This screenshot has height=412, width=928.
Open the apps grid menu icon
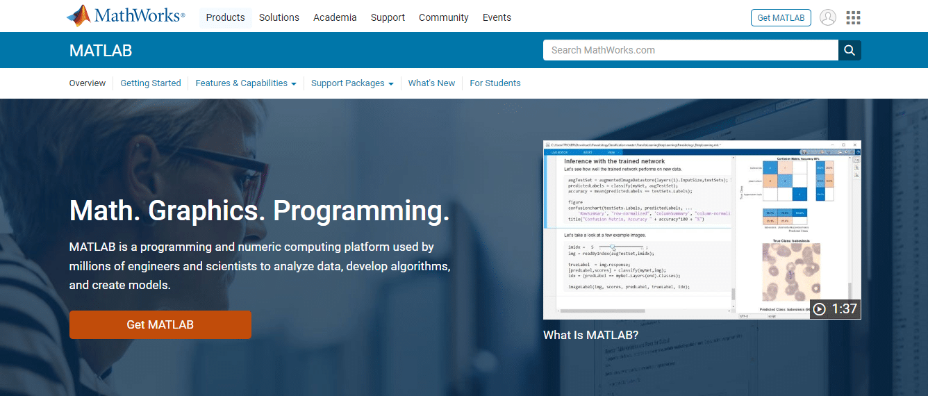point(853,17)
